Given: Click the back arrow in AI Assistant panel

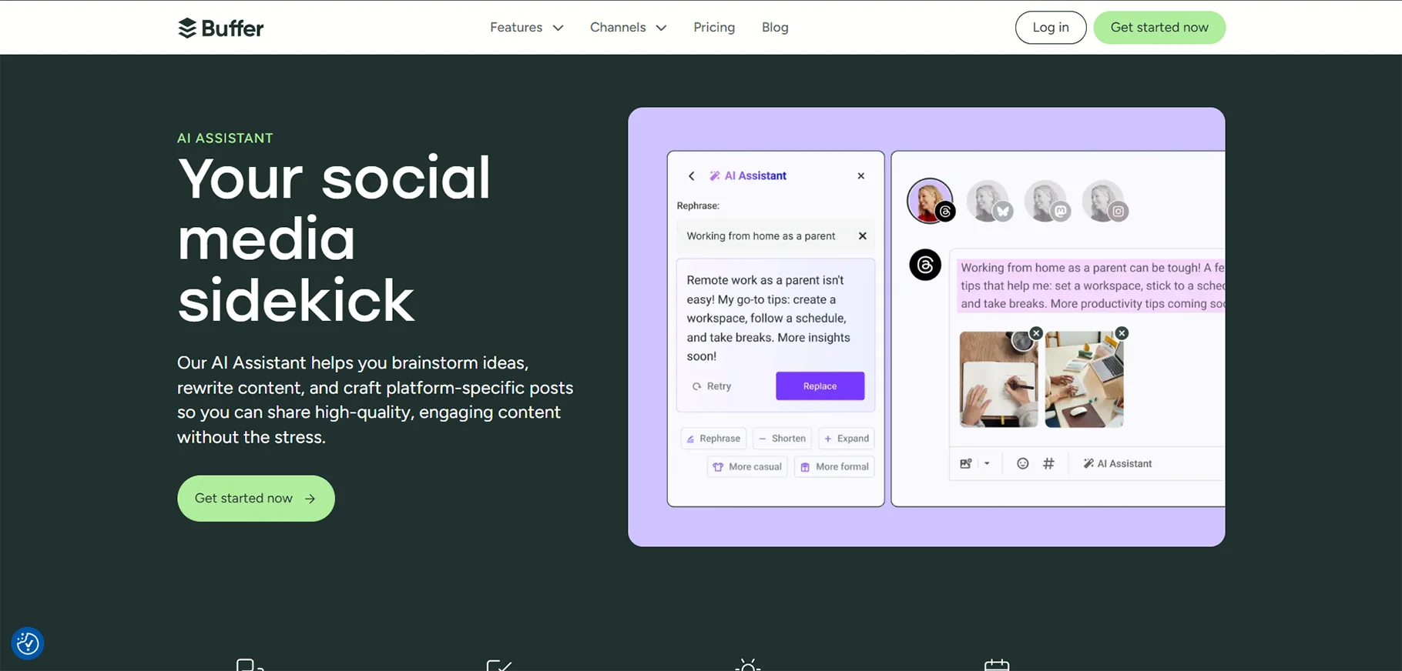Looking at the screenshot, I should [x=692, y=176].
